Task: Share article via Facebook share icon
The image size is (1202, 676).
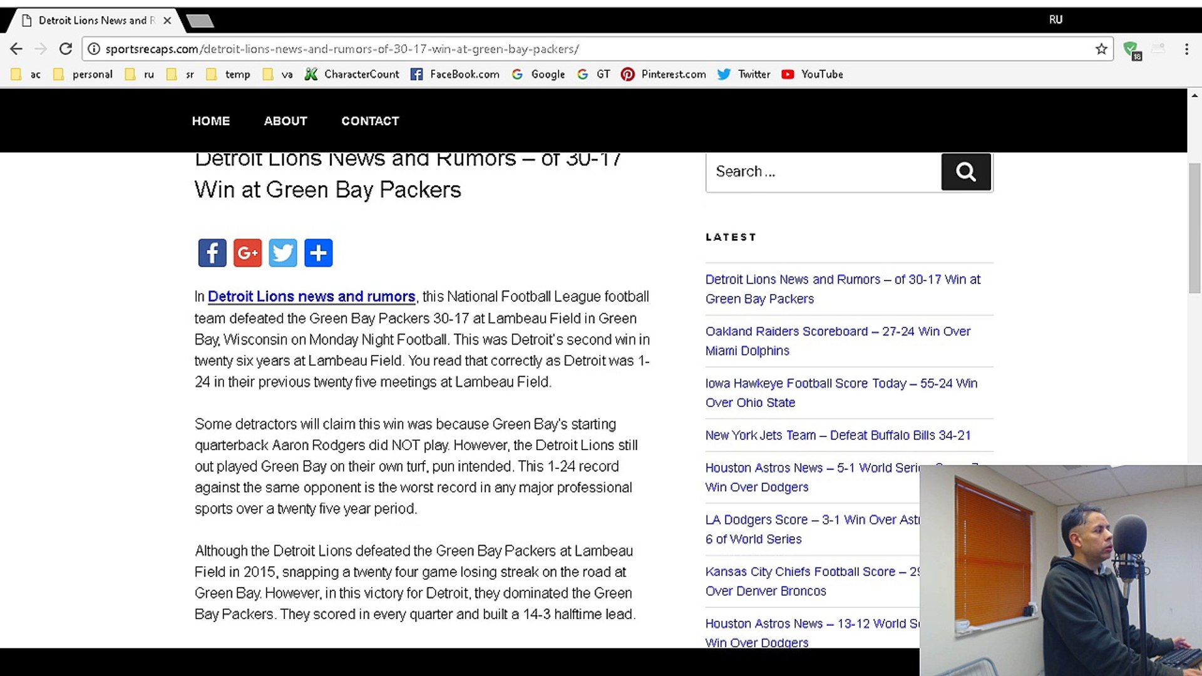Action: [x=212, y=253]
